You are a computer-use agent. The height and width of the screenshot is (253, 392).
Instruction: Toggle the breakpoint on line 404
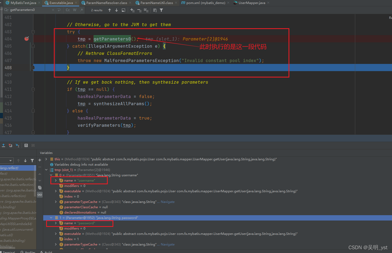pyautogui.click(x=27, y=39)
